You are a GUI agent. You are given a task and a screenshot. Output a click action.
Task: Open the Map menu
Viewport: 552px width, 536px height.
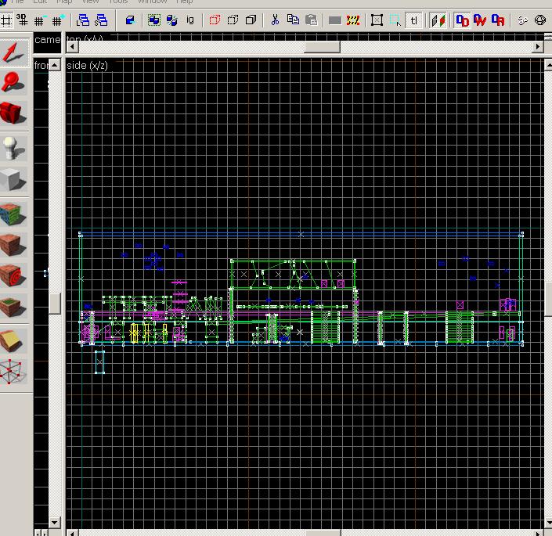pyautogui.click(x=64, y=2)
